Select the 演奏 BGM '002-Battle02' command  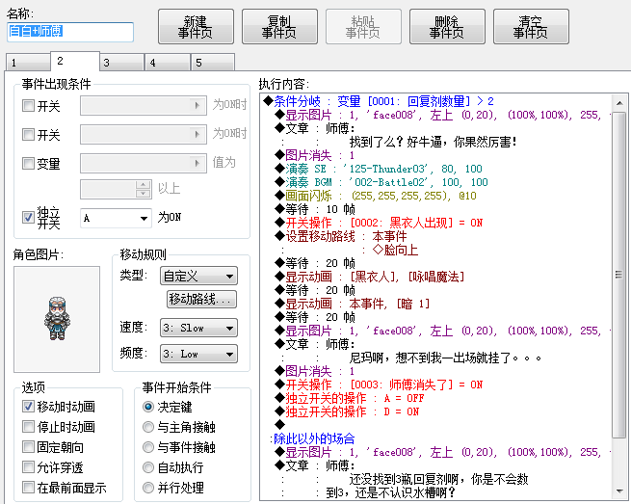pos(381,182)
